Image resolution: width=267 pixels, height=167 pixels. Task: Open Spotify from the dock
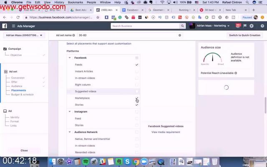86,162
